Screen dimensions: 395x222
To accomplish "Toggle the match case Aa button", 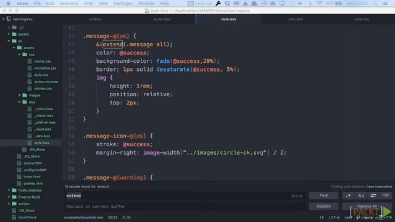I will [360, 195].
